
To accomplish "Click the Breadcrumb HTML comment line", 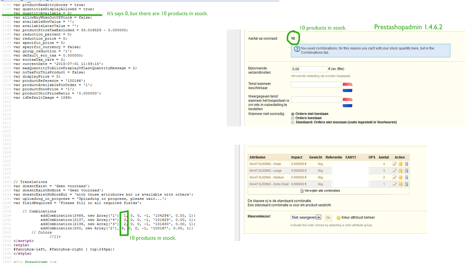I will (35, 262).
